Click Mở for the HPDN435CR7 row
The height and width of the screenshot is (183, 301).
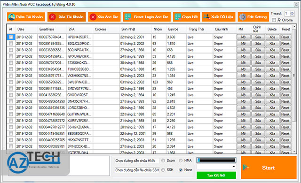(x=244, y=37)
